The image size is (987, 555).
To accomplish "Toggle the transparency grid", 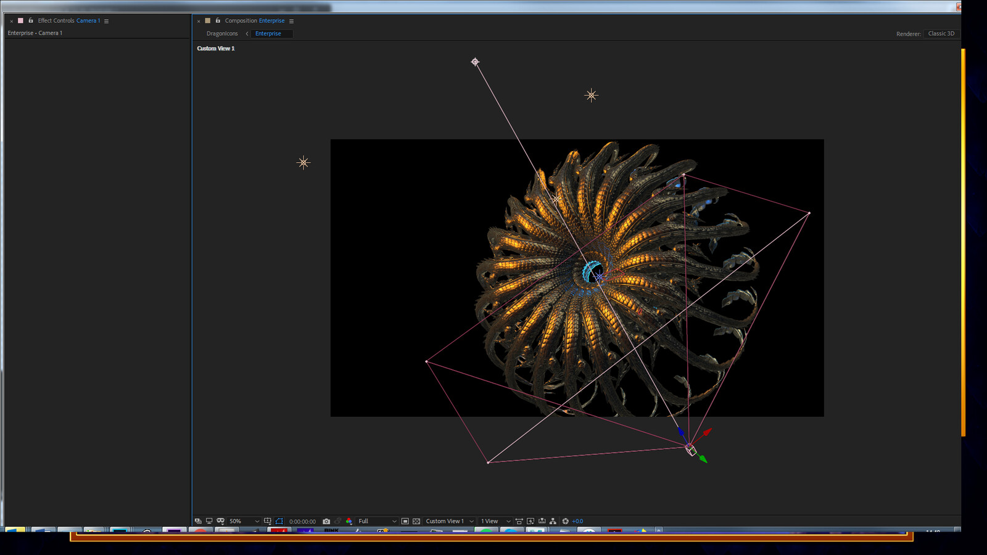I will (416, 521).
